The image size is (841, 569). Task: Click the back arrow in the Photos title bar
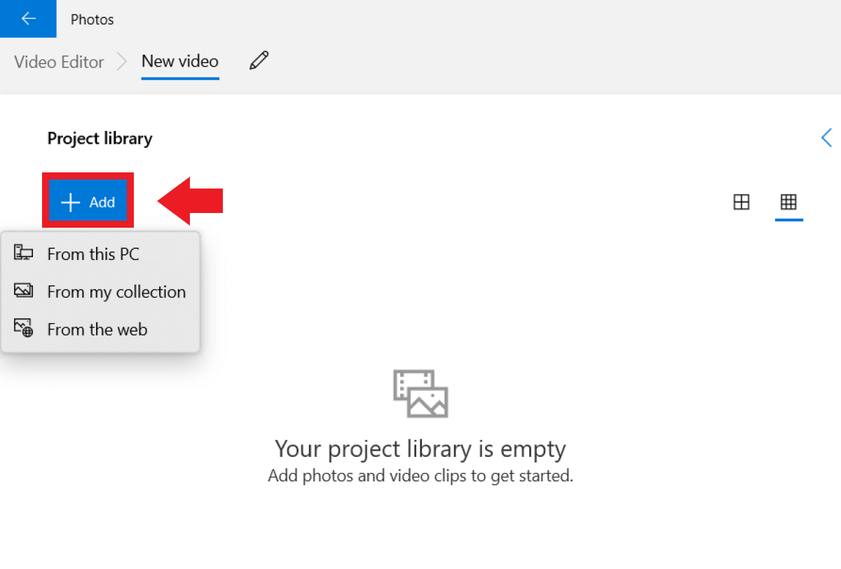tap(28, 19)
